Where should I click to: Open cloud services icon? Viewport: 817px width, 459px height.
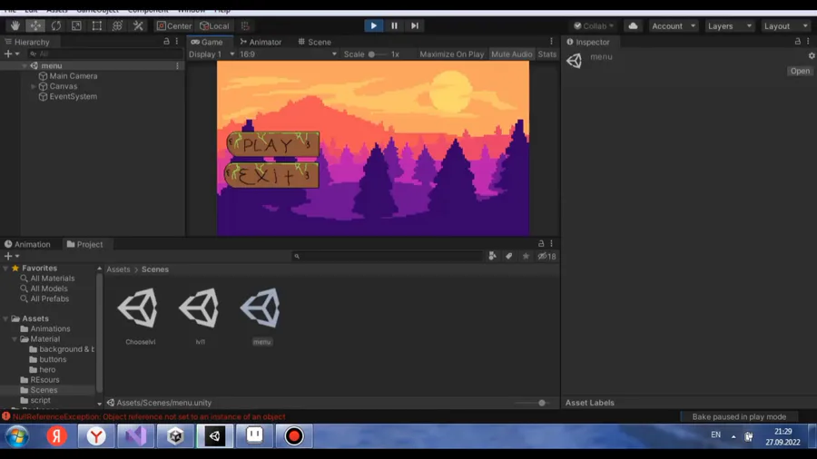pos(633,25)
